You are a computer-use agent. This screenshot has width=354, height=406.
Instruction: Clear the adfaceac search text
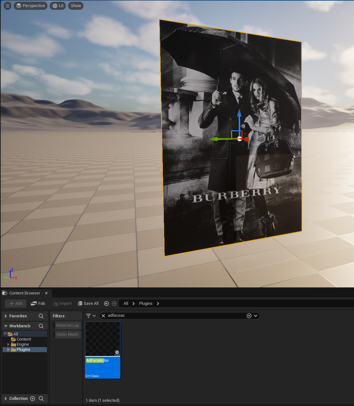point(103,316)
